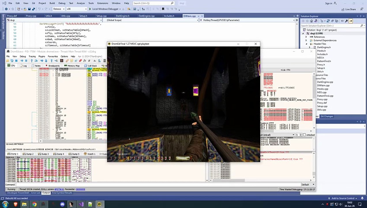
Task: Open Extensions menu in Visual Studio
Action: tap(103, 3)
